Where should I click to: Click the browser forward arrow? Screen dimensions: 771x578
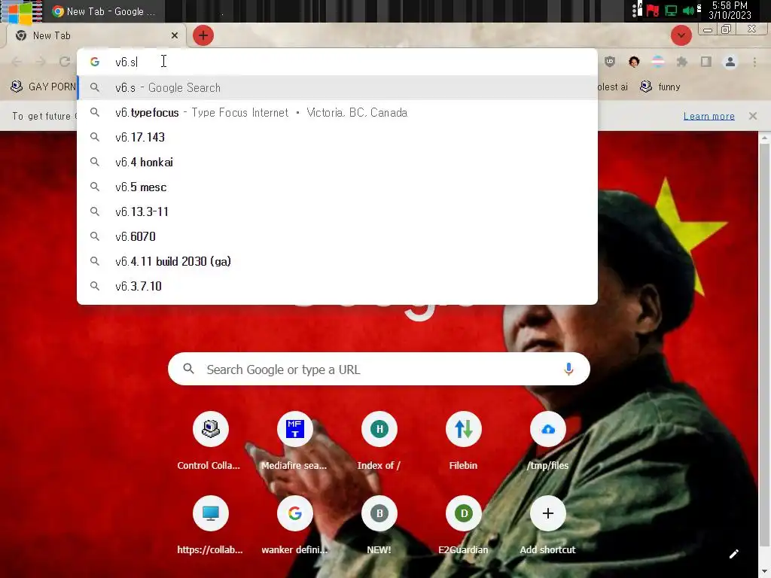tap(41, 62)
